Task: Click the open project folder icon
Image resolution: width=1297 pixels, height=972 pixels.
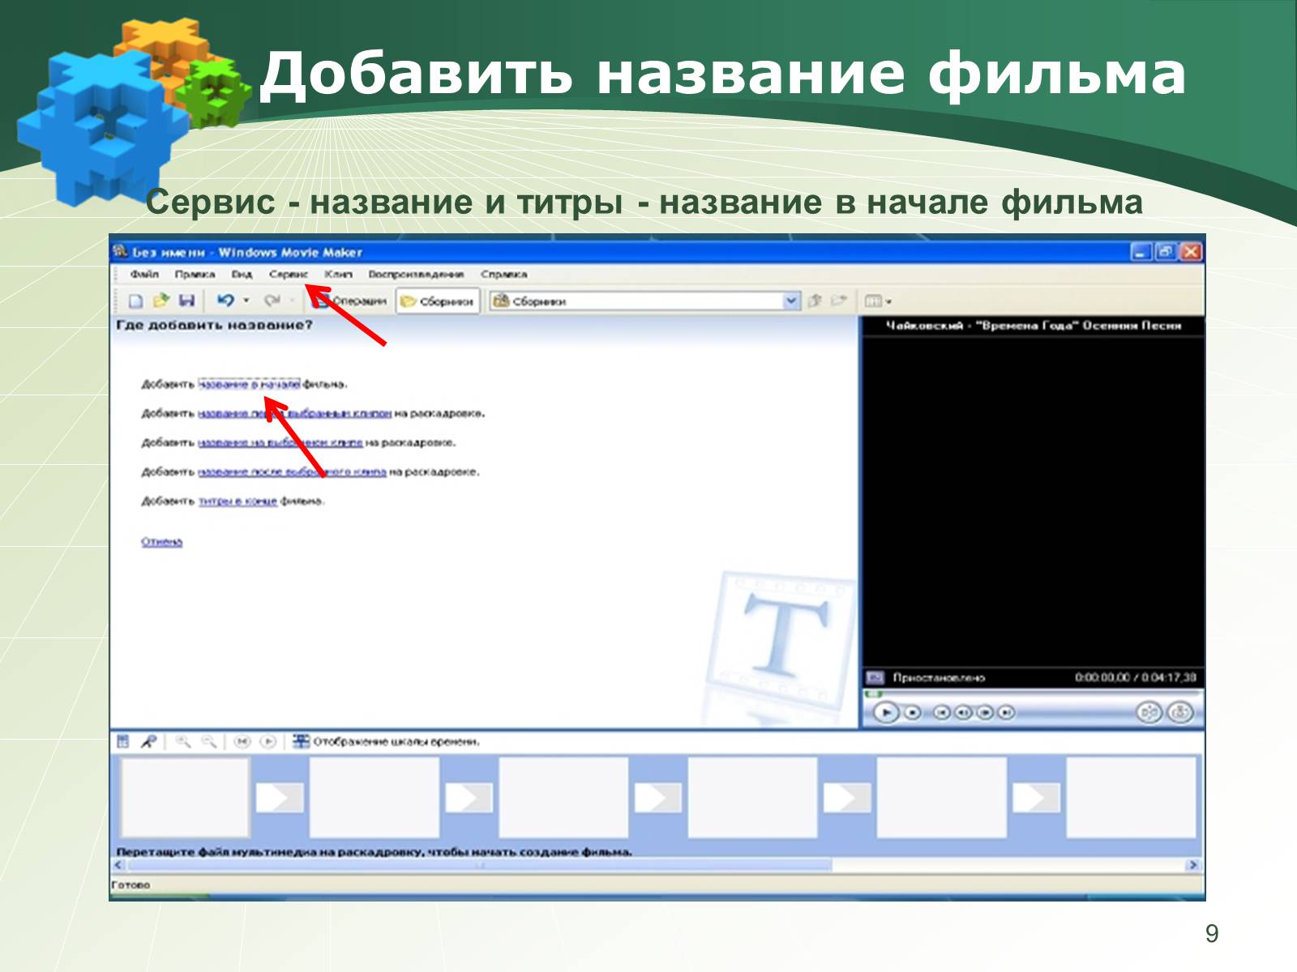Action: tap(161, 301)
